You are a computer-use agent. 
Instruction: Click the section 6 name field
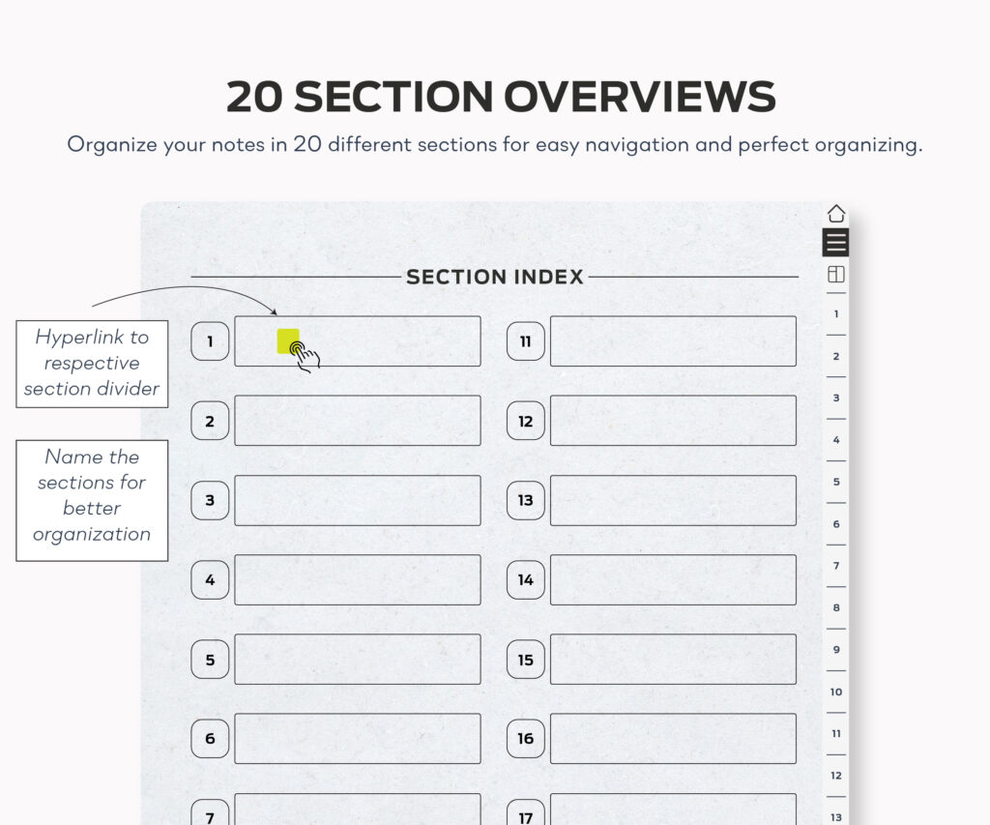tap(358, 739)
